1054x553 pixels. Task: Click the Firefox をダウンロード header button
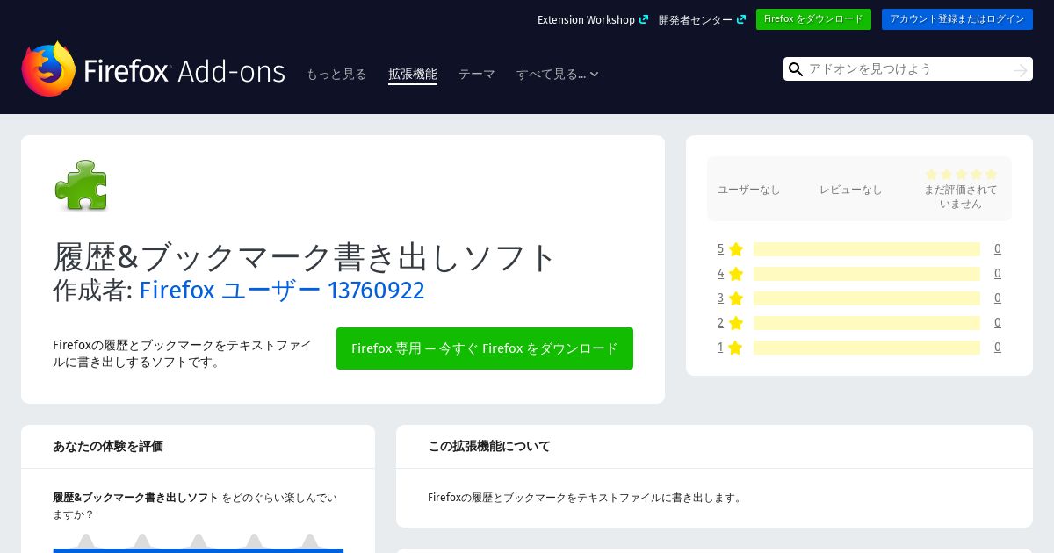(813, 19)
